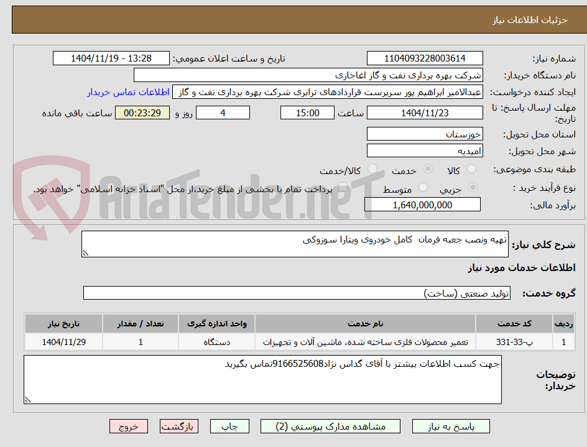This screenshot has width=587, height=447.
Task: Click the شماره نیاز number field
Action: (x=425, y=58)
